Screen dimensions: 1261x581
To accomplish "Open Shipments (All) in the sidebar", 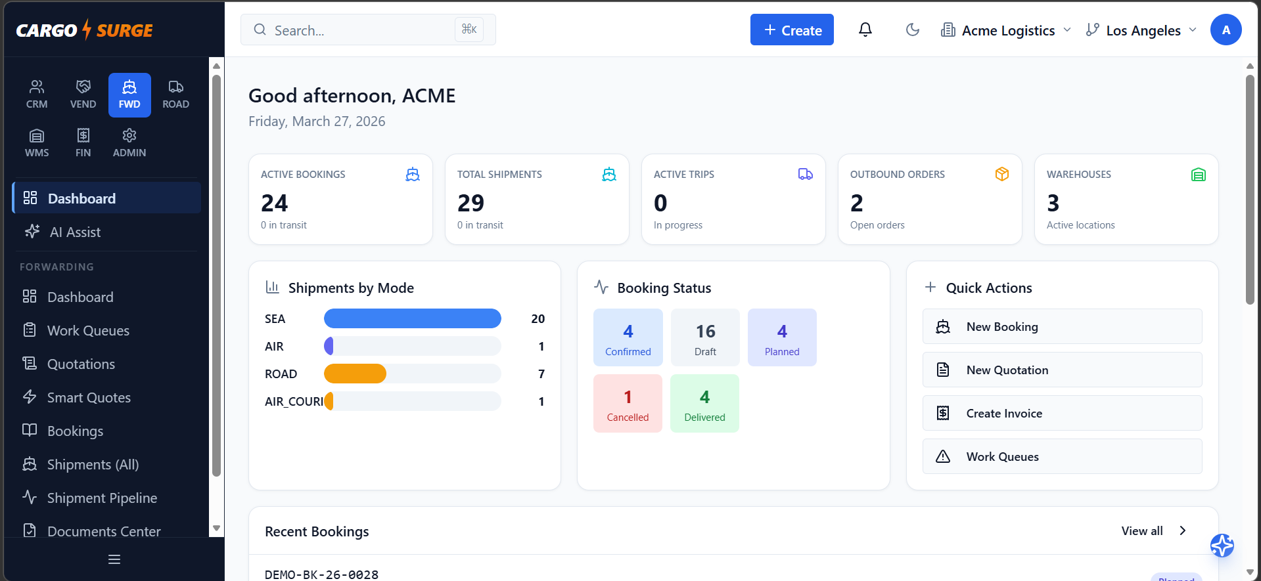I will pyautogui.click(x=106, y=464).
